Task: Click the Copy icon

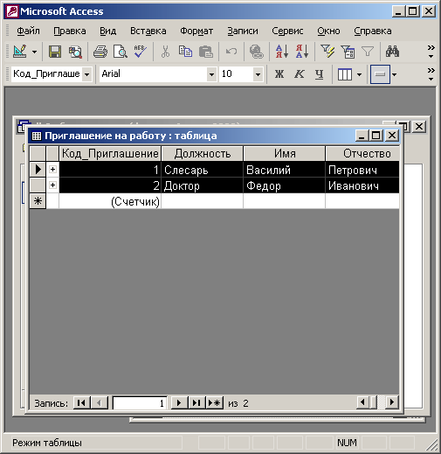Action: [185, 52]
